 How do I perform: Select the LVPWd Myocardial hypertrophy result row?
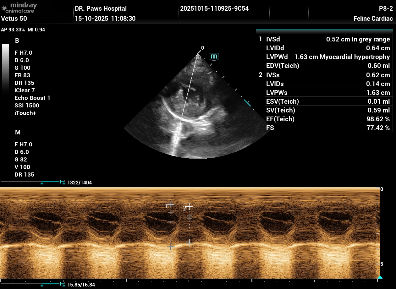point(324,57)
